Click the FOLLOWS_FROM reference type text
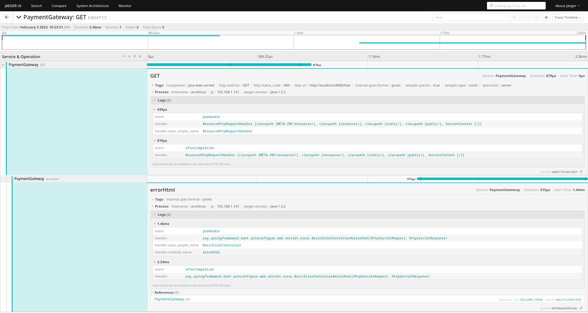This screenshot has height=313, width=588. click(531, 300)
